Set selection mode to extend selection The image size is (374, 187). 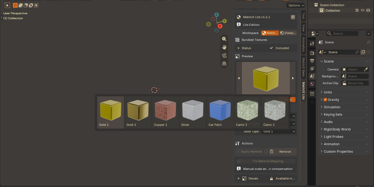tap(20, 5)
